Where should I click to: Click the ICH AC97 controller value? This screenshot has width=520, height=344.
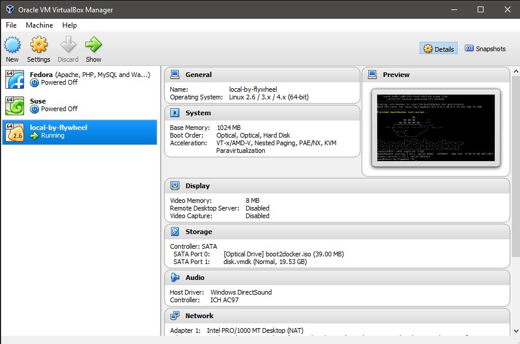click(224, 300)
